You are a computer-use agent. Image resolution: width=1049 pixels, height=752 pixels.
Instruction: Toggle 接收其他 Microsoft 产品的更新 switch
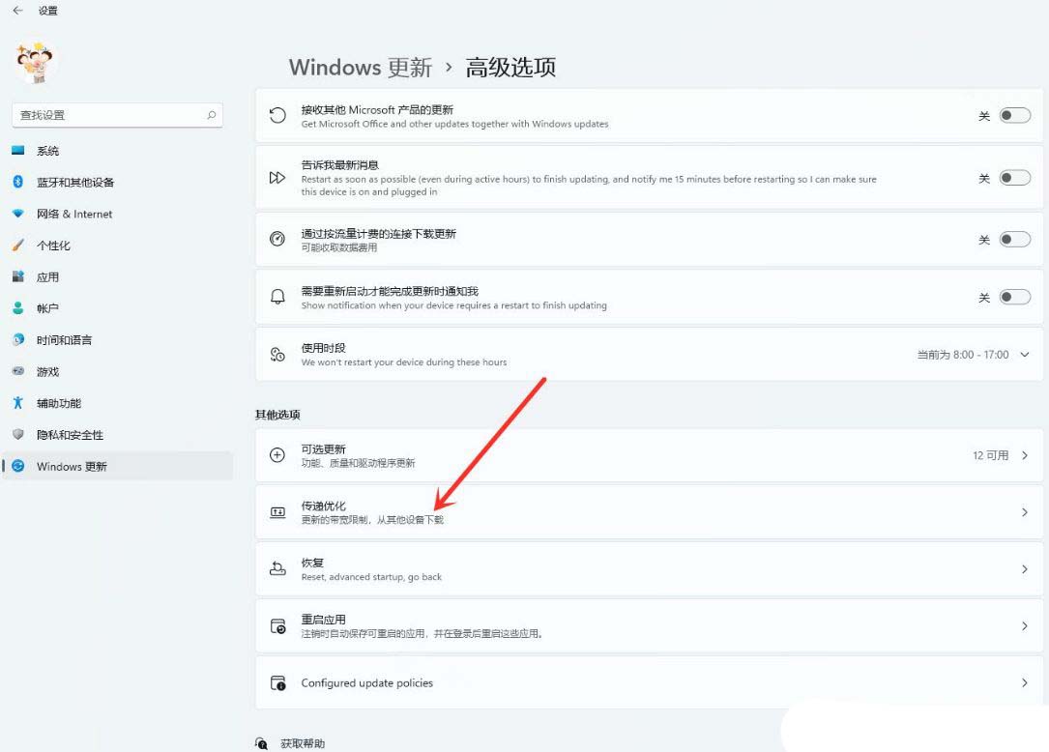coord(1014,116)
